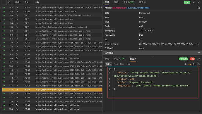202x114 pixels.
Task: Select request 57 feature-flags row
Action: click(52, 19)
